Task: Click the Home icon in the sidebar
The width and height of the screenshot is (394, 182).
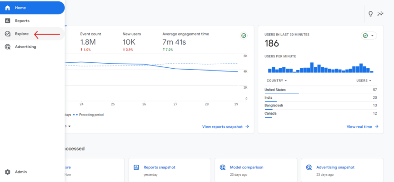Action: [x=8, y=8]
